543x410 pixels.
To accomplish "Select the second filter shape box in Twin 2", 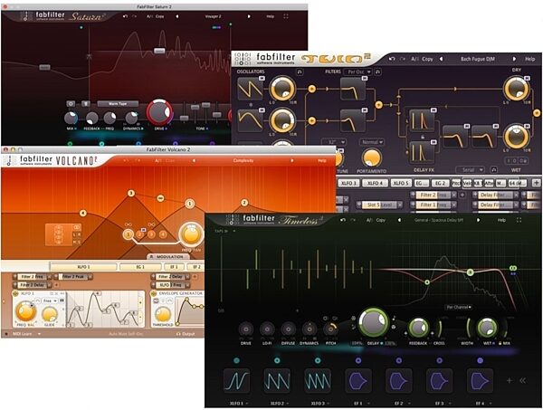I will pos(353,120).
